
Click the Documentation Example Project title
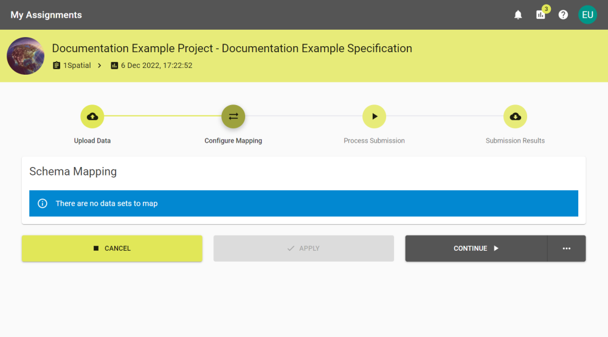pos(232,49)
